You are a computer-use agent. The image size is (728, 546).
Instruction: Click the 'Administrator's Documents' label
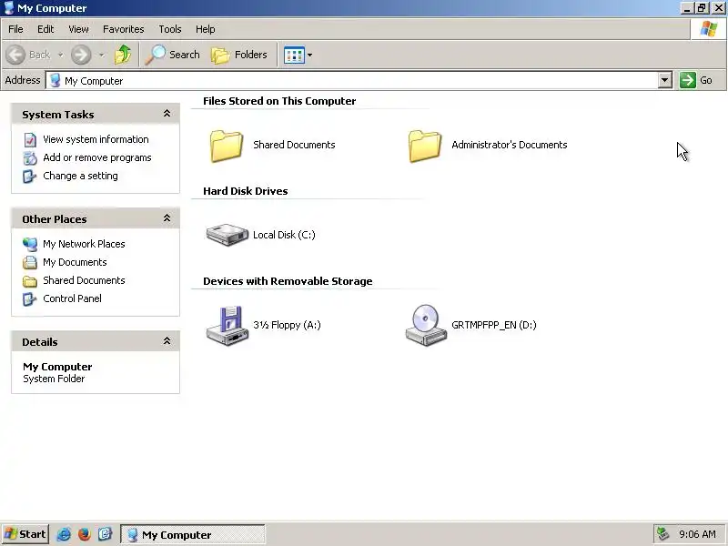510,145
